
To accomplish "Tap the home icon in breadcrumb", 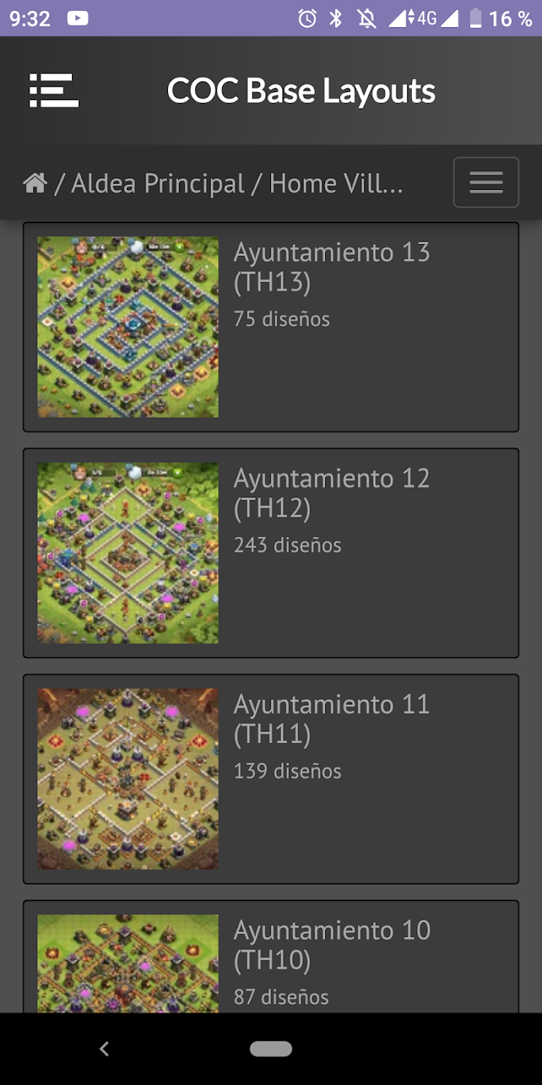I will [35, 184].
